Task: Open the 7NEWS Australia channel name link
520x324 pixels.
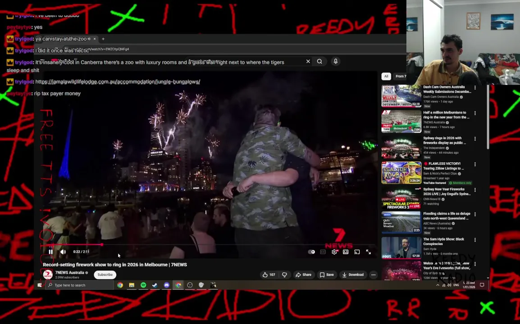Action: (70, 272)
